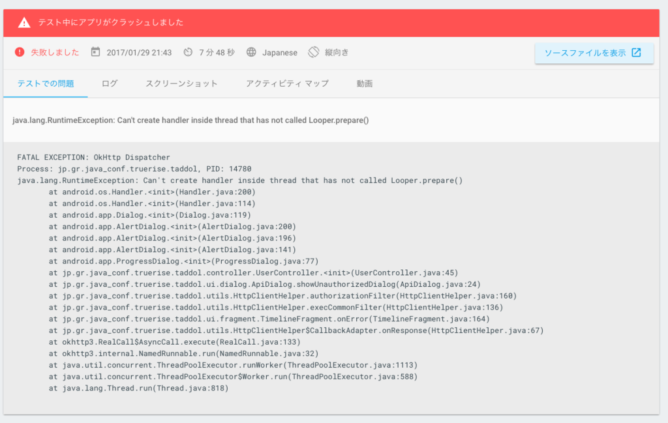Switch to the ログ tab

[110, 84]
